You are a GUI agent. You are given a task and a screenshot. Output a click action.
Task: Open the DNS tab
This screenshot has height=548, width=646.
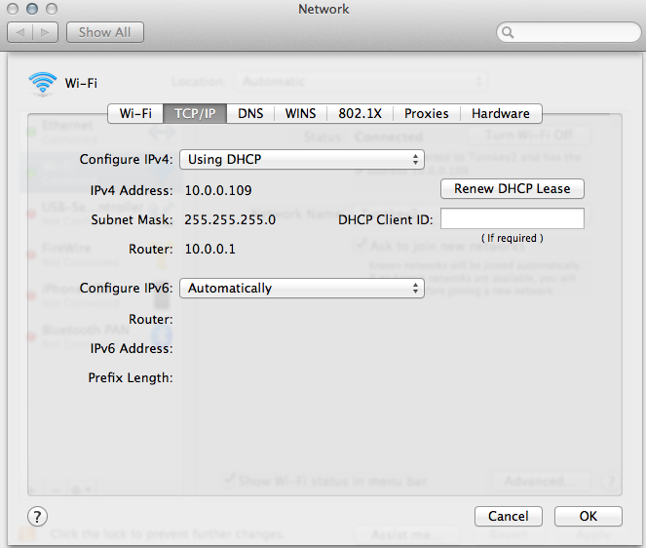coord(250,113)
